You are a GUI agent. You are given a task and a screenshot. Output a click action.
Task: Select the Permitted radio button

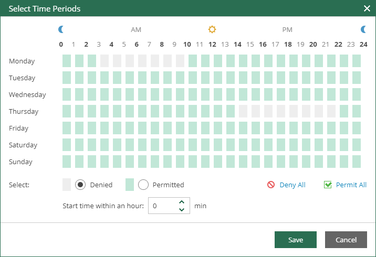pyautogui.click(x=143, y=185)
